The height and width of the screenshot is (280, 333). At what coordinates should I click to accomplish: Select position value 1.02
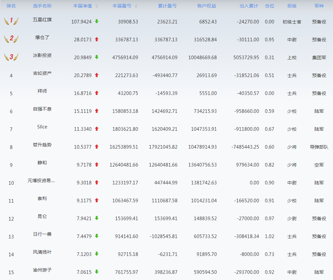[270, 236]
